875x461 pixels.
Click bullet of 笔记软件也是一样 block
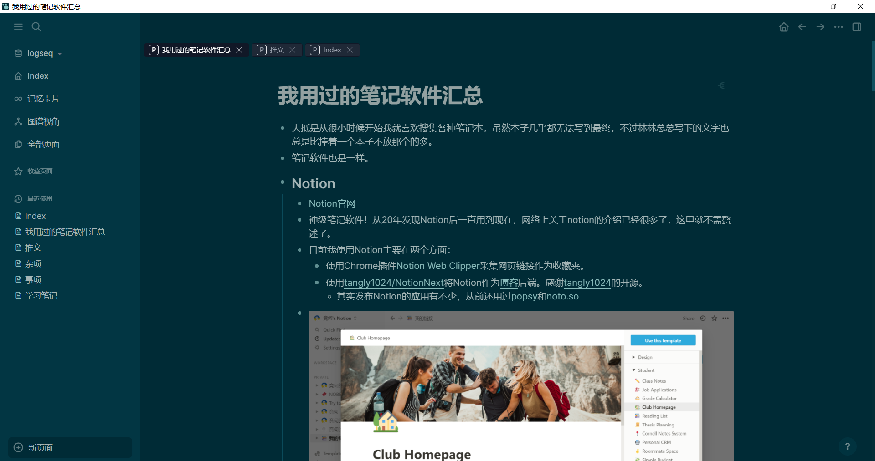[283, 158]
